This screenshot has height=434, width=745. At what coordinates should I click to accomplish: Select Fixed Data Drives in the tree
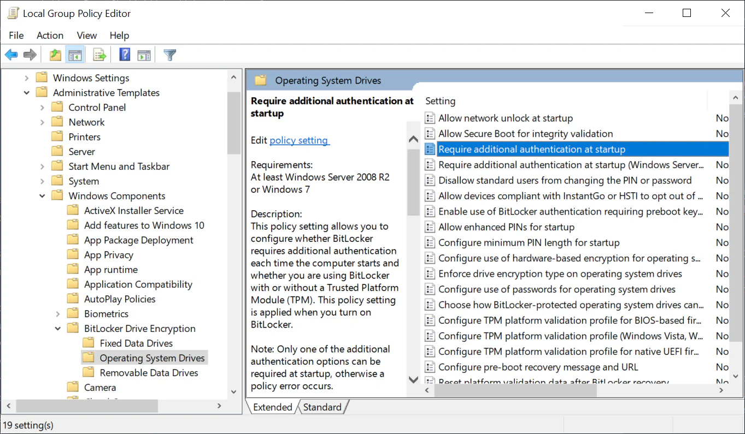click(x=137, y=343)
